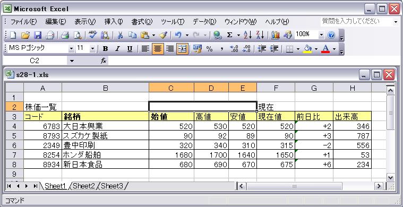Screen dimensions: 403x207
Task: Click the fx insert function icon
Action: click(x=104, y=61)
